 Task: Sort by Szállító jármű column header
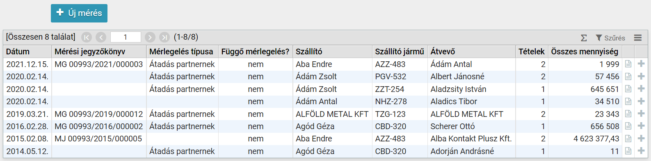pos(400,51)
